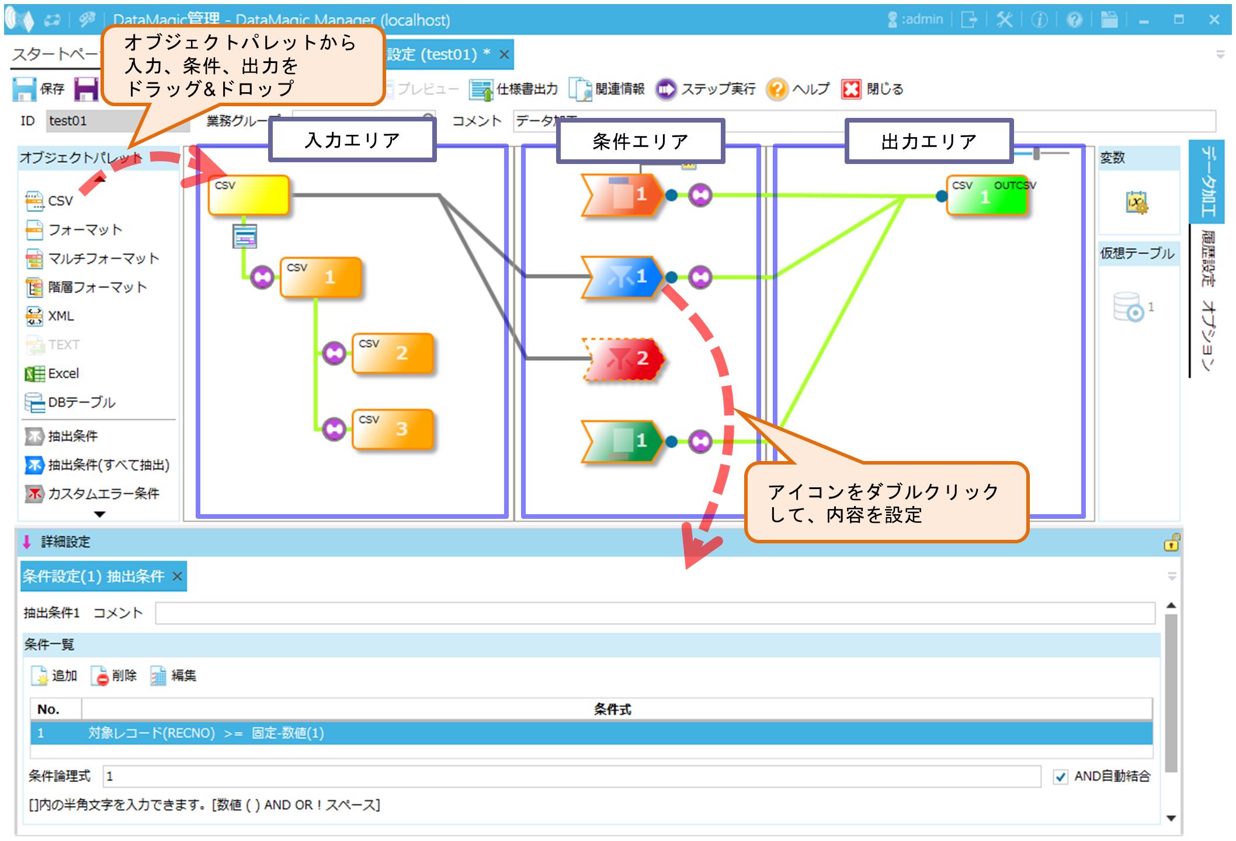Click the palette icon in title bar
The height and width of the screenshot is (841, 1236).
[87, 20]
